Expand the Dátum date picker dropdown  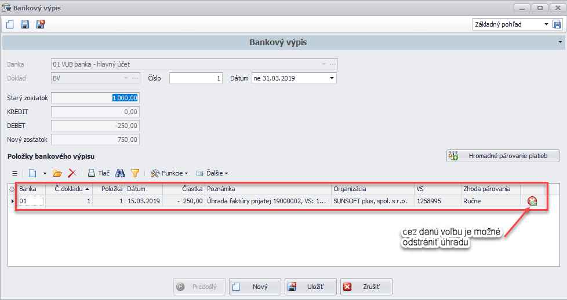click(x=332, y=78)
